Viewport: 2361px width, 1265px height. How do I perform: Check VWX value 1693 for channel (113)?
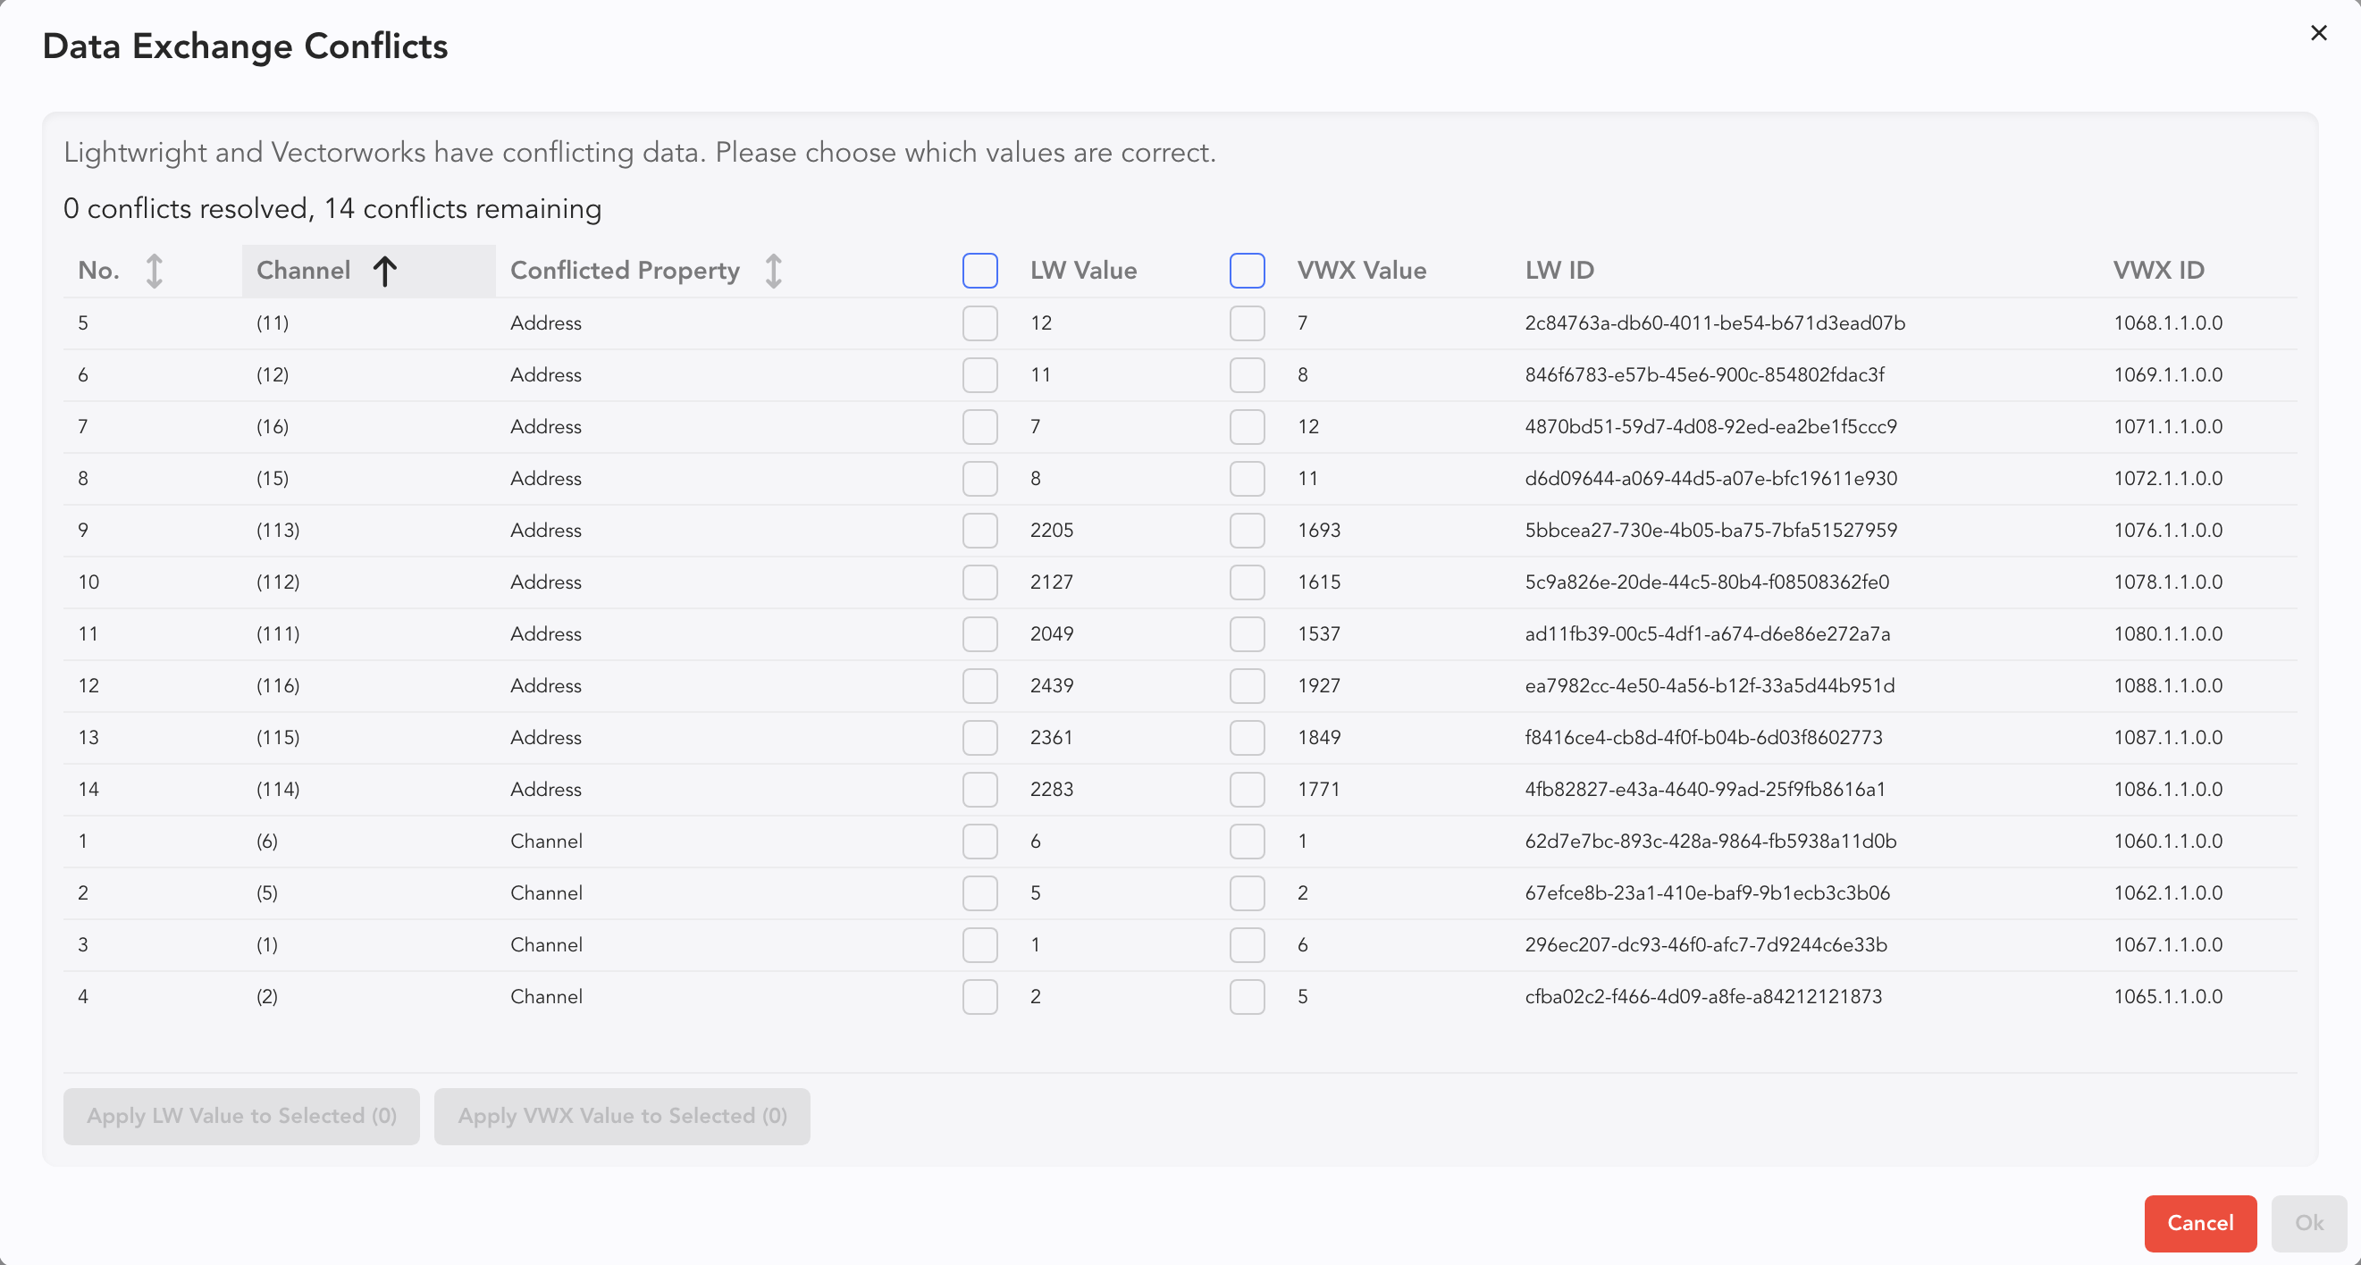point(1247,530)
